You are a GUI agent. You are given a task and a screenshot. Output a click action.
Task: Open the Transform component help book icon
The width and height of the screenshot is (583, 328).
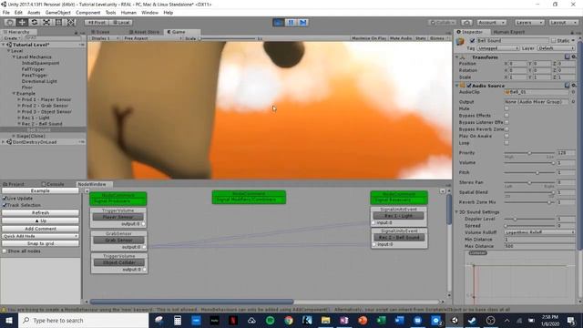click(567, 56)
